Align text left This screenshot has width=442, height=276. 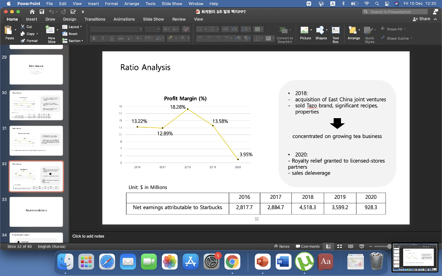click(x=200, y=38)
